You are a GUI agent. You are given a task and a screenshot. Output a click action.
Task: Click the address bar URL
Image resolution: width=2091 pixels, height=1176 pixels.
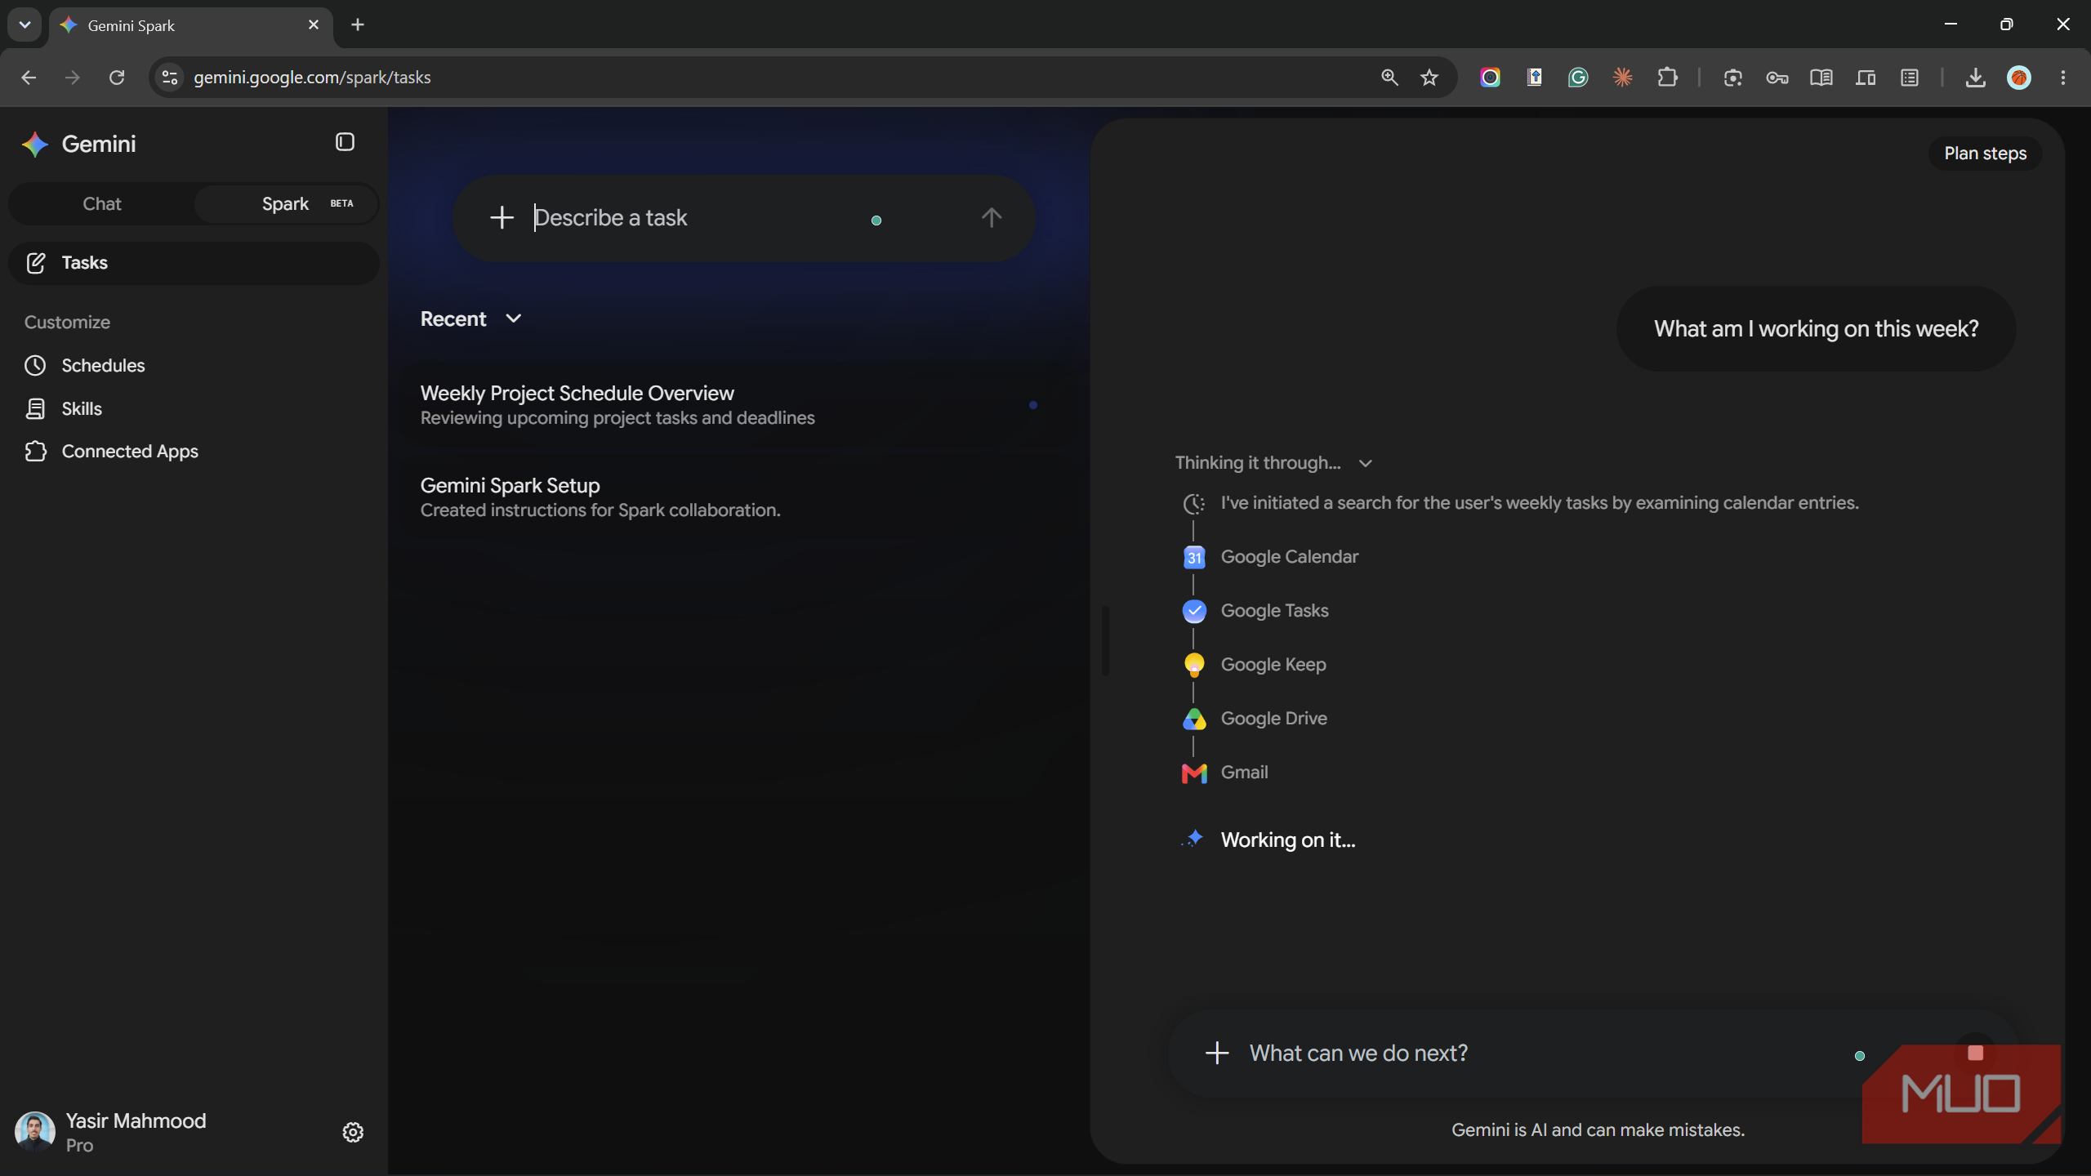312,78
